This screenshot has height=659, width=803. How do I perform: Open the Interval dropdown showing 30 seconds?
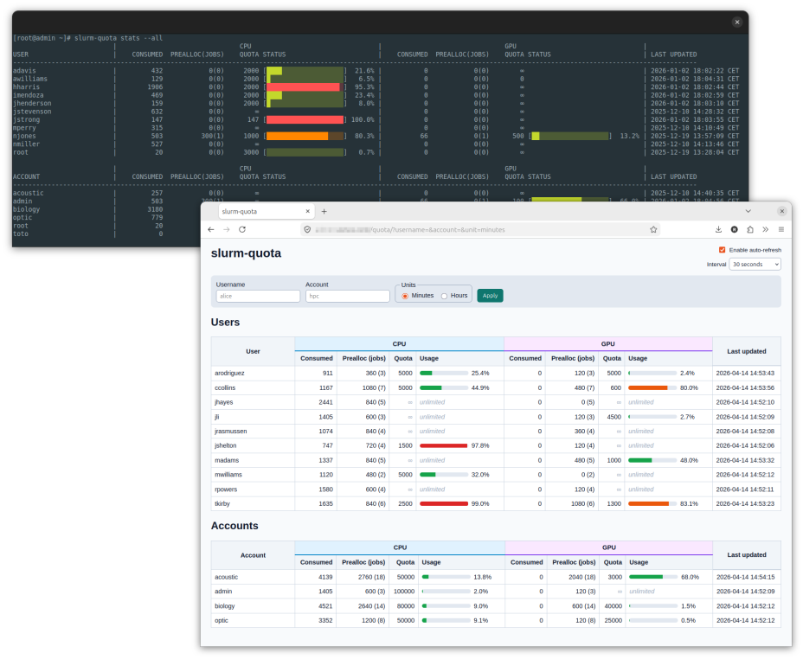[x=753, y=264]
